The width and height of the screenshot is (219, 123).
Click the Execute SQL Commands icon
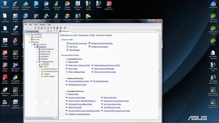tap(67, 43)
